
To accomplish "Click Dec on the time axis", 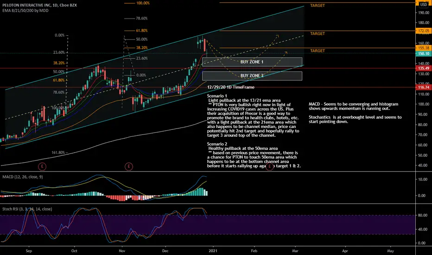I will click(165, 251).
